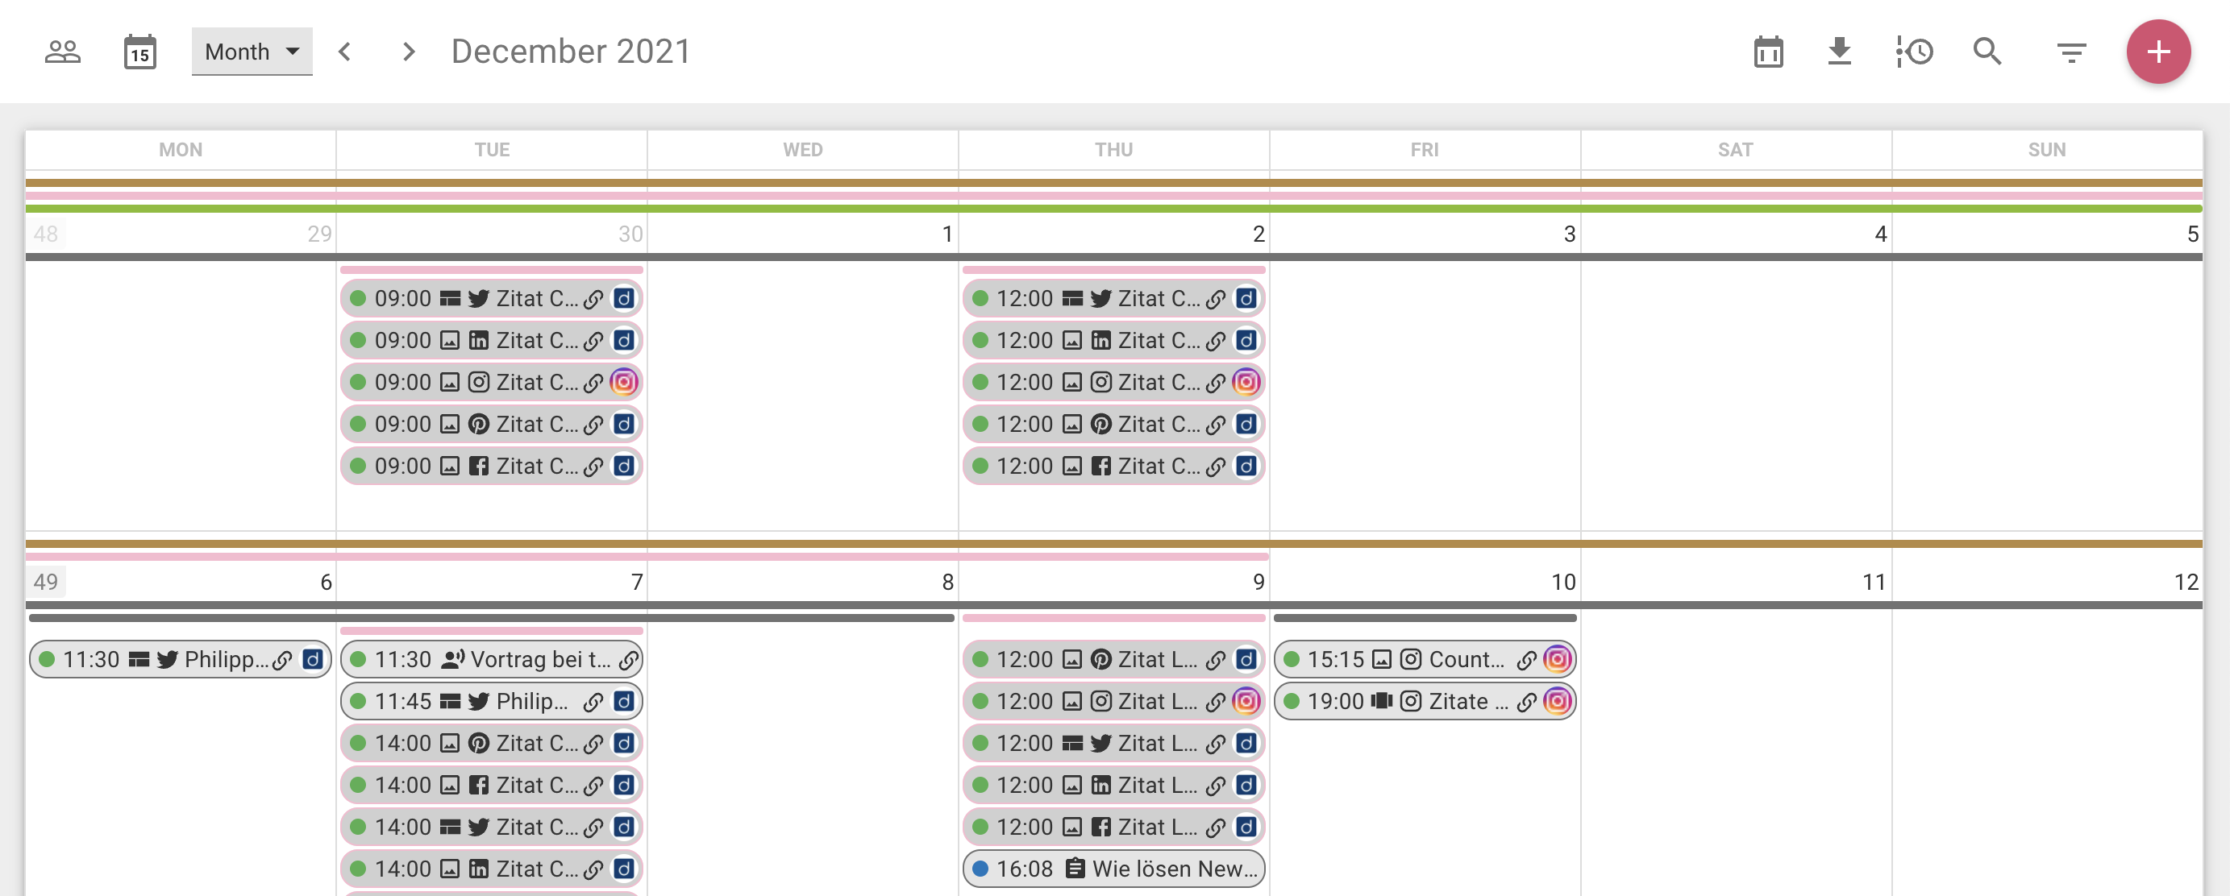Screen dimensions: 2230x896
Task: Open the team members people icon
Action: click(62, 52)
